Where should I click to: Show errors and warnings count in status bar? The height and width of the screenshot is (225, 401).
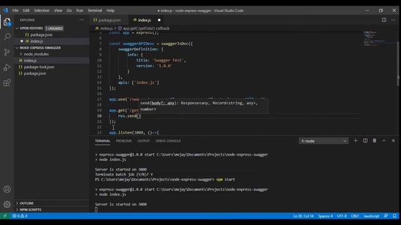(x=20, y=216)
